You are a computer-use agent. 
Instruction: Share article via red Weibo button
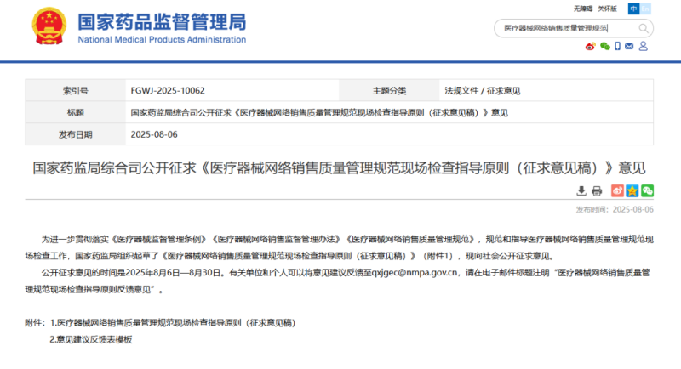pyautogui.click(x=617, y=190)
